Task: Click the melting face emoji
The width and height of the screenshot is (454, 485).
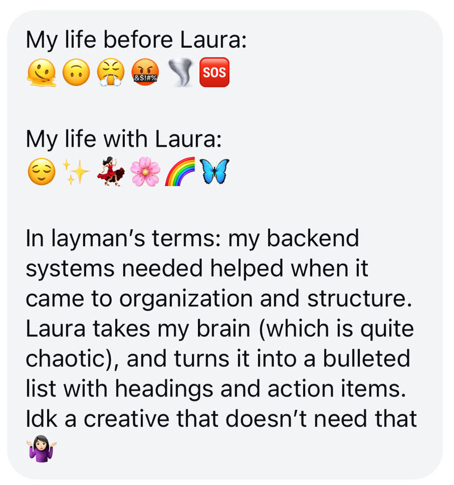Action: tap(41, 72)
